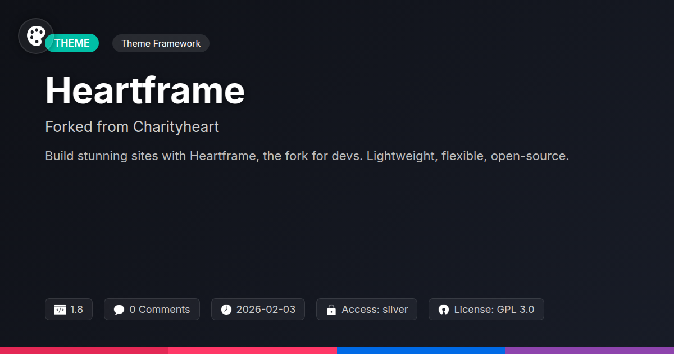Screen dimensions: 674x354
Task: Click the pink color bar segment
Action: coord(253,351)
